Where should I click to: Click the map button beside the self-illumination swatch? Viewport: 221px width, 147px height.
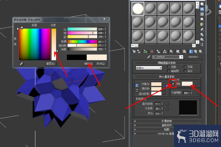(x=196, y=84)
